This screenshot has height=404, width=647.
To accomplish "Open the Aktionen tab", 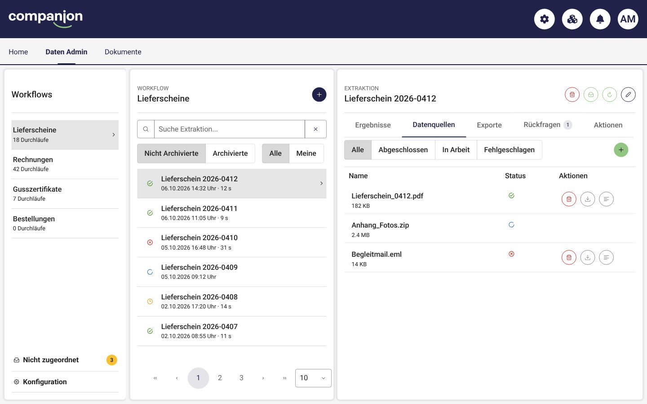I will 608,125.
